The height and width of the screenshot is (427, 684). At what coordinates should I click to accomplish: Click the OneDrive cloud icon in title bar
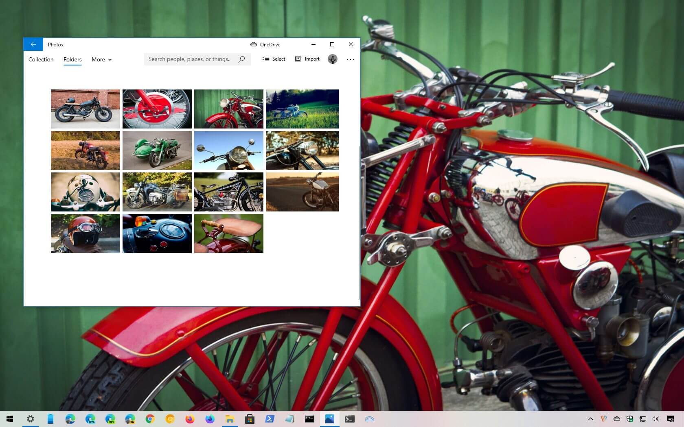pos(254,44)
